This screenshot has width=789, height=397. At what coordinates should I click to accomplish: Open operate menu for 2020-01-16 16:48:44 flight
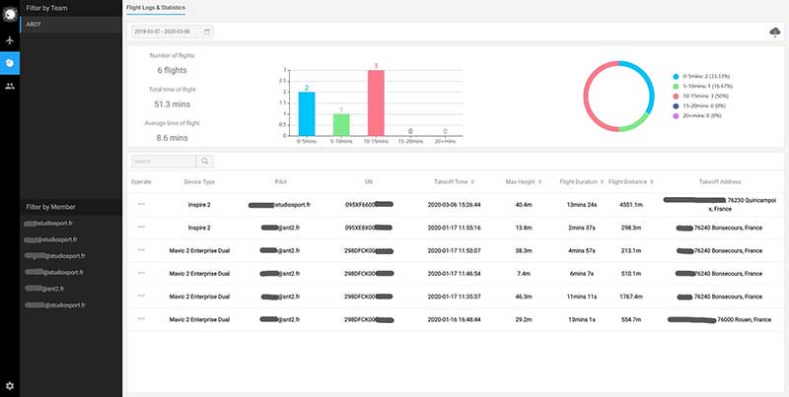(141, 318)
